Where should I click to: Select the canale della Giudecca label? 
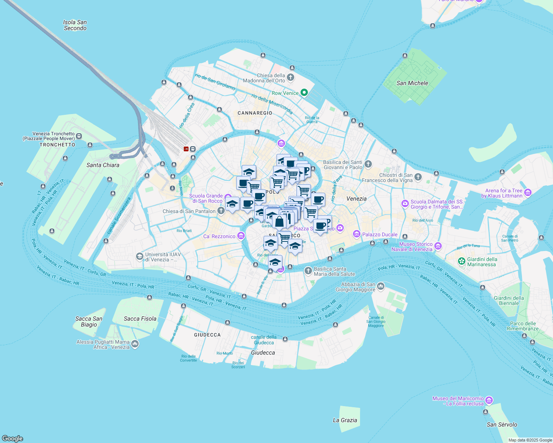264,340
